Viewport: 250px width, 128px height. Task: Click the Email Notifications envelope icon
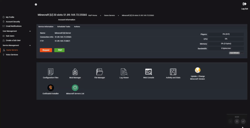click(3, 26)
